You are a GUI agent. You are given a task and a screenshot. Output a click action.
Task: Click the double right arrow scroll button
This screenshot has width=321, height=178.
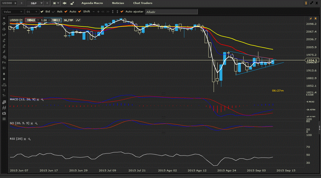(108, 12)
